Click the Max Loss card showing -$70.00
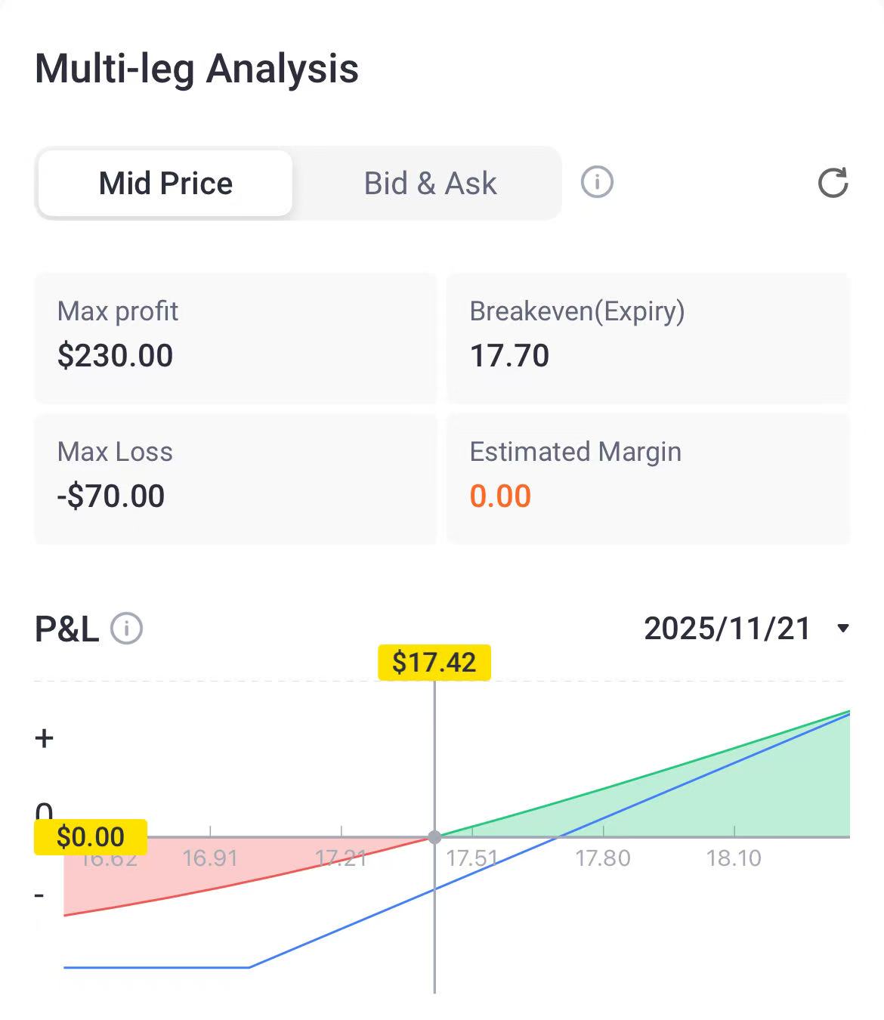 235,478
